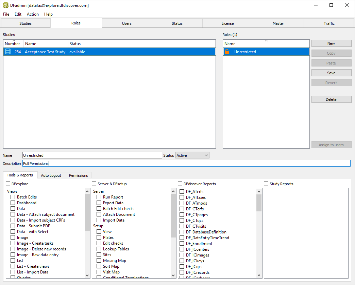This screenshot has width=355, height=285.
Task: Click sort arrow above the Roles Name column
Action: click(x=266, y=41)
